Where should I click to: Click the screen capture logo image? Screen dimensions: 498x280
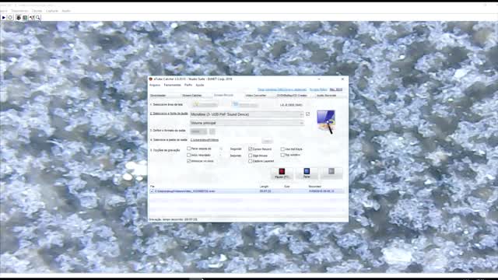[x=326, y=121]
